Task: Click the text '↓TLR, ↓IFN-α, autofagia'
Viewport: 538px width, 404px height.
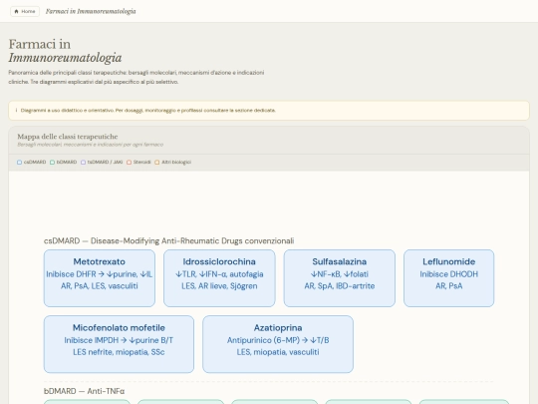Action: 219,274
